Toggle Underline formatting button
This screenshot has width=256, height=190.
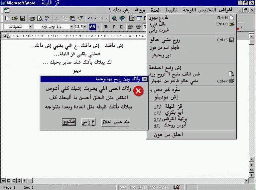[121, 27]
